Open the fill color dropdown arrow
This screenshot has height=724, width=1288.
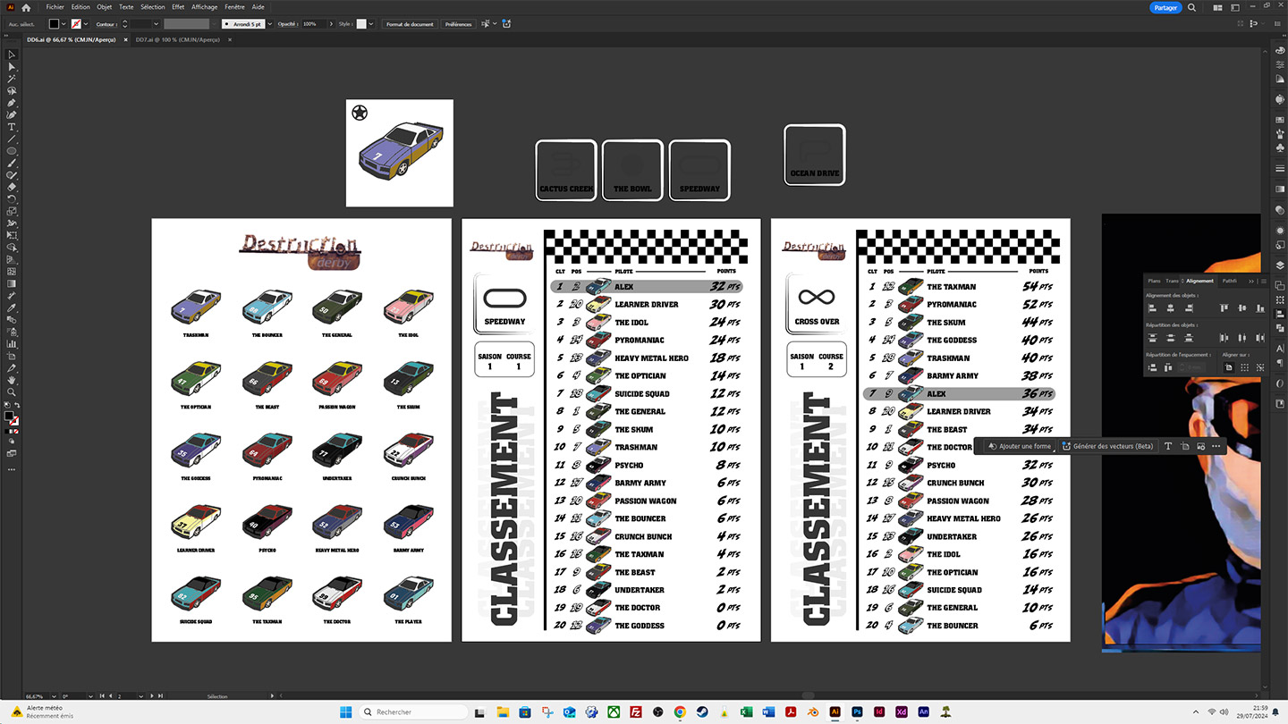coord(64,24)
